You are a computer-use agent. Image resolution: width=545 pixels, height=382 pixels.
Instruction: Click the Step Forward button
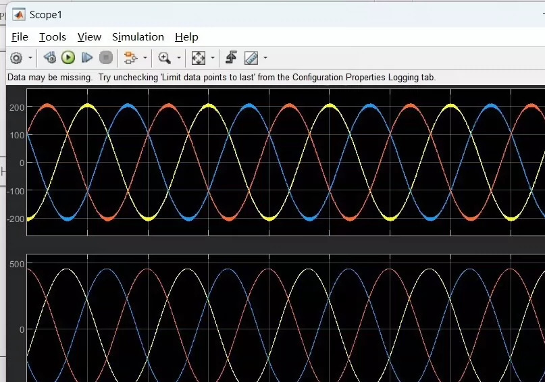(87, 57)
